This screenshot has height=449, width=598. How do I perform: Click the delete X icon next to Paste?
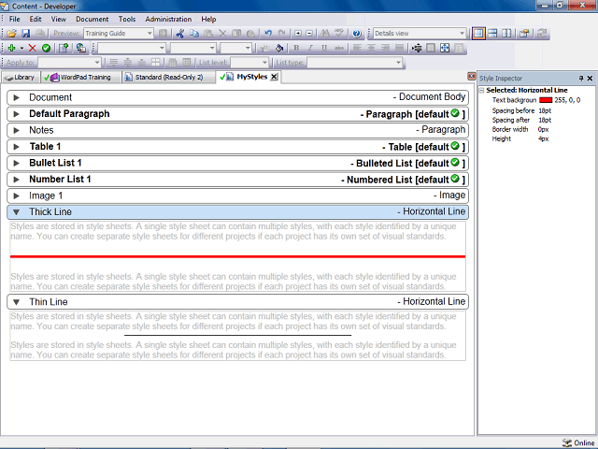pos(222,34)
